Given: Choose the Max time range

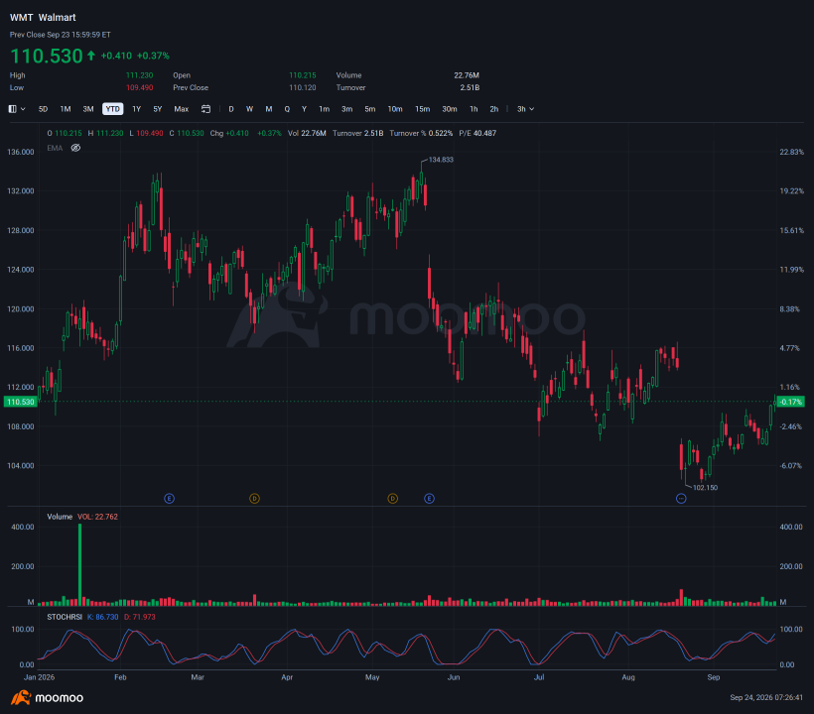Looking at the screenshot, I should (182, 109).
